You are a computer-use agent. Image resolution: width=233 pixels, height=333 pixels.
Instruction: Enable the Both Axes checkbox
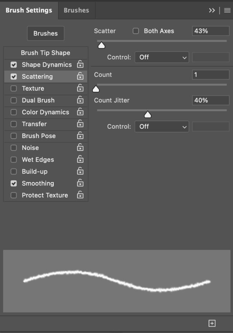coord(136,31)
